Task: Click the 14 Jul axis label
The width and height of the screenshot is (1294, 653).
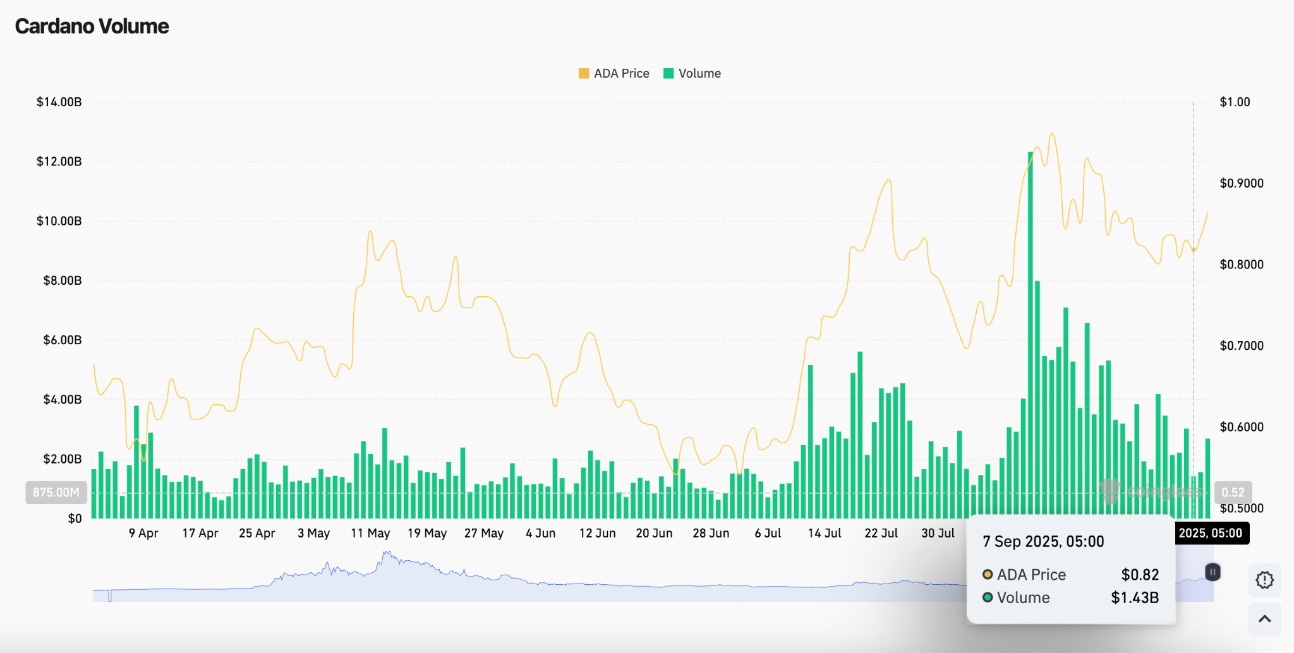Action: click(825, 533)
